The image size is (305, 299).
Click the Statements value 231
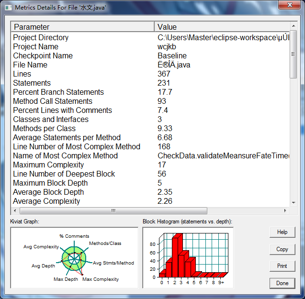[x=164, y=83]
